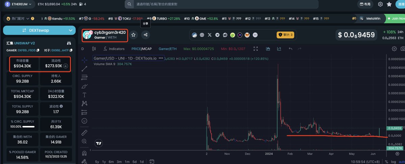405x164 pixels.
Task: Select the ruler measure tool
Action: (84, 133)
